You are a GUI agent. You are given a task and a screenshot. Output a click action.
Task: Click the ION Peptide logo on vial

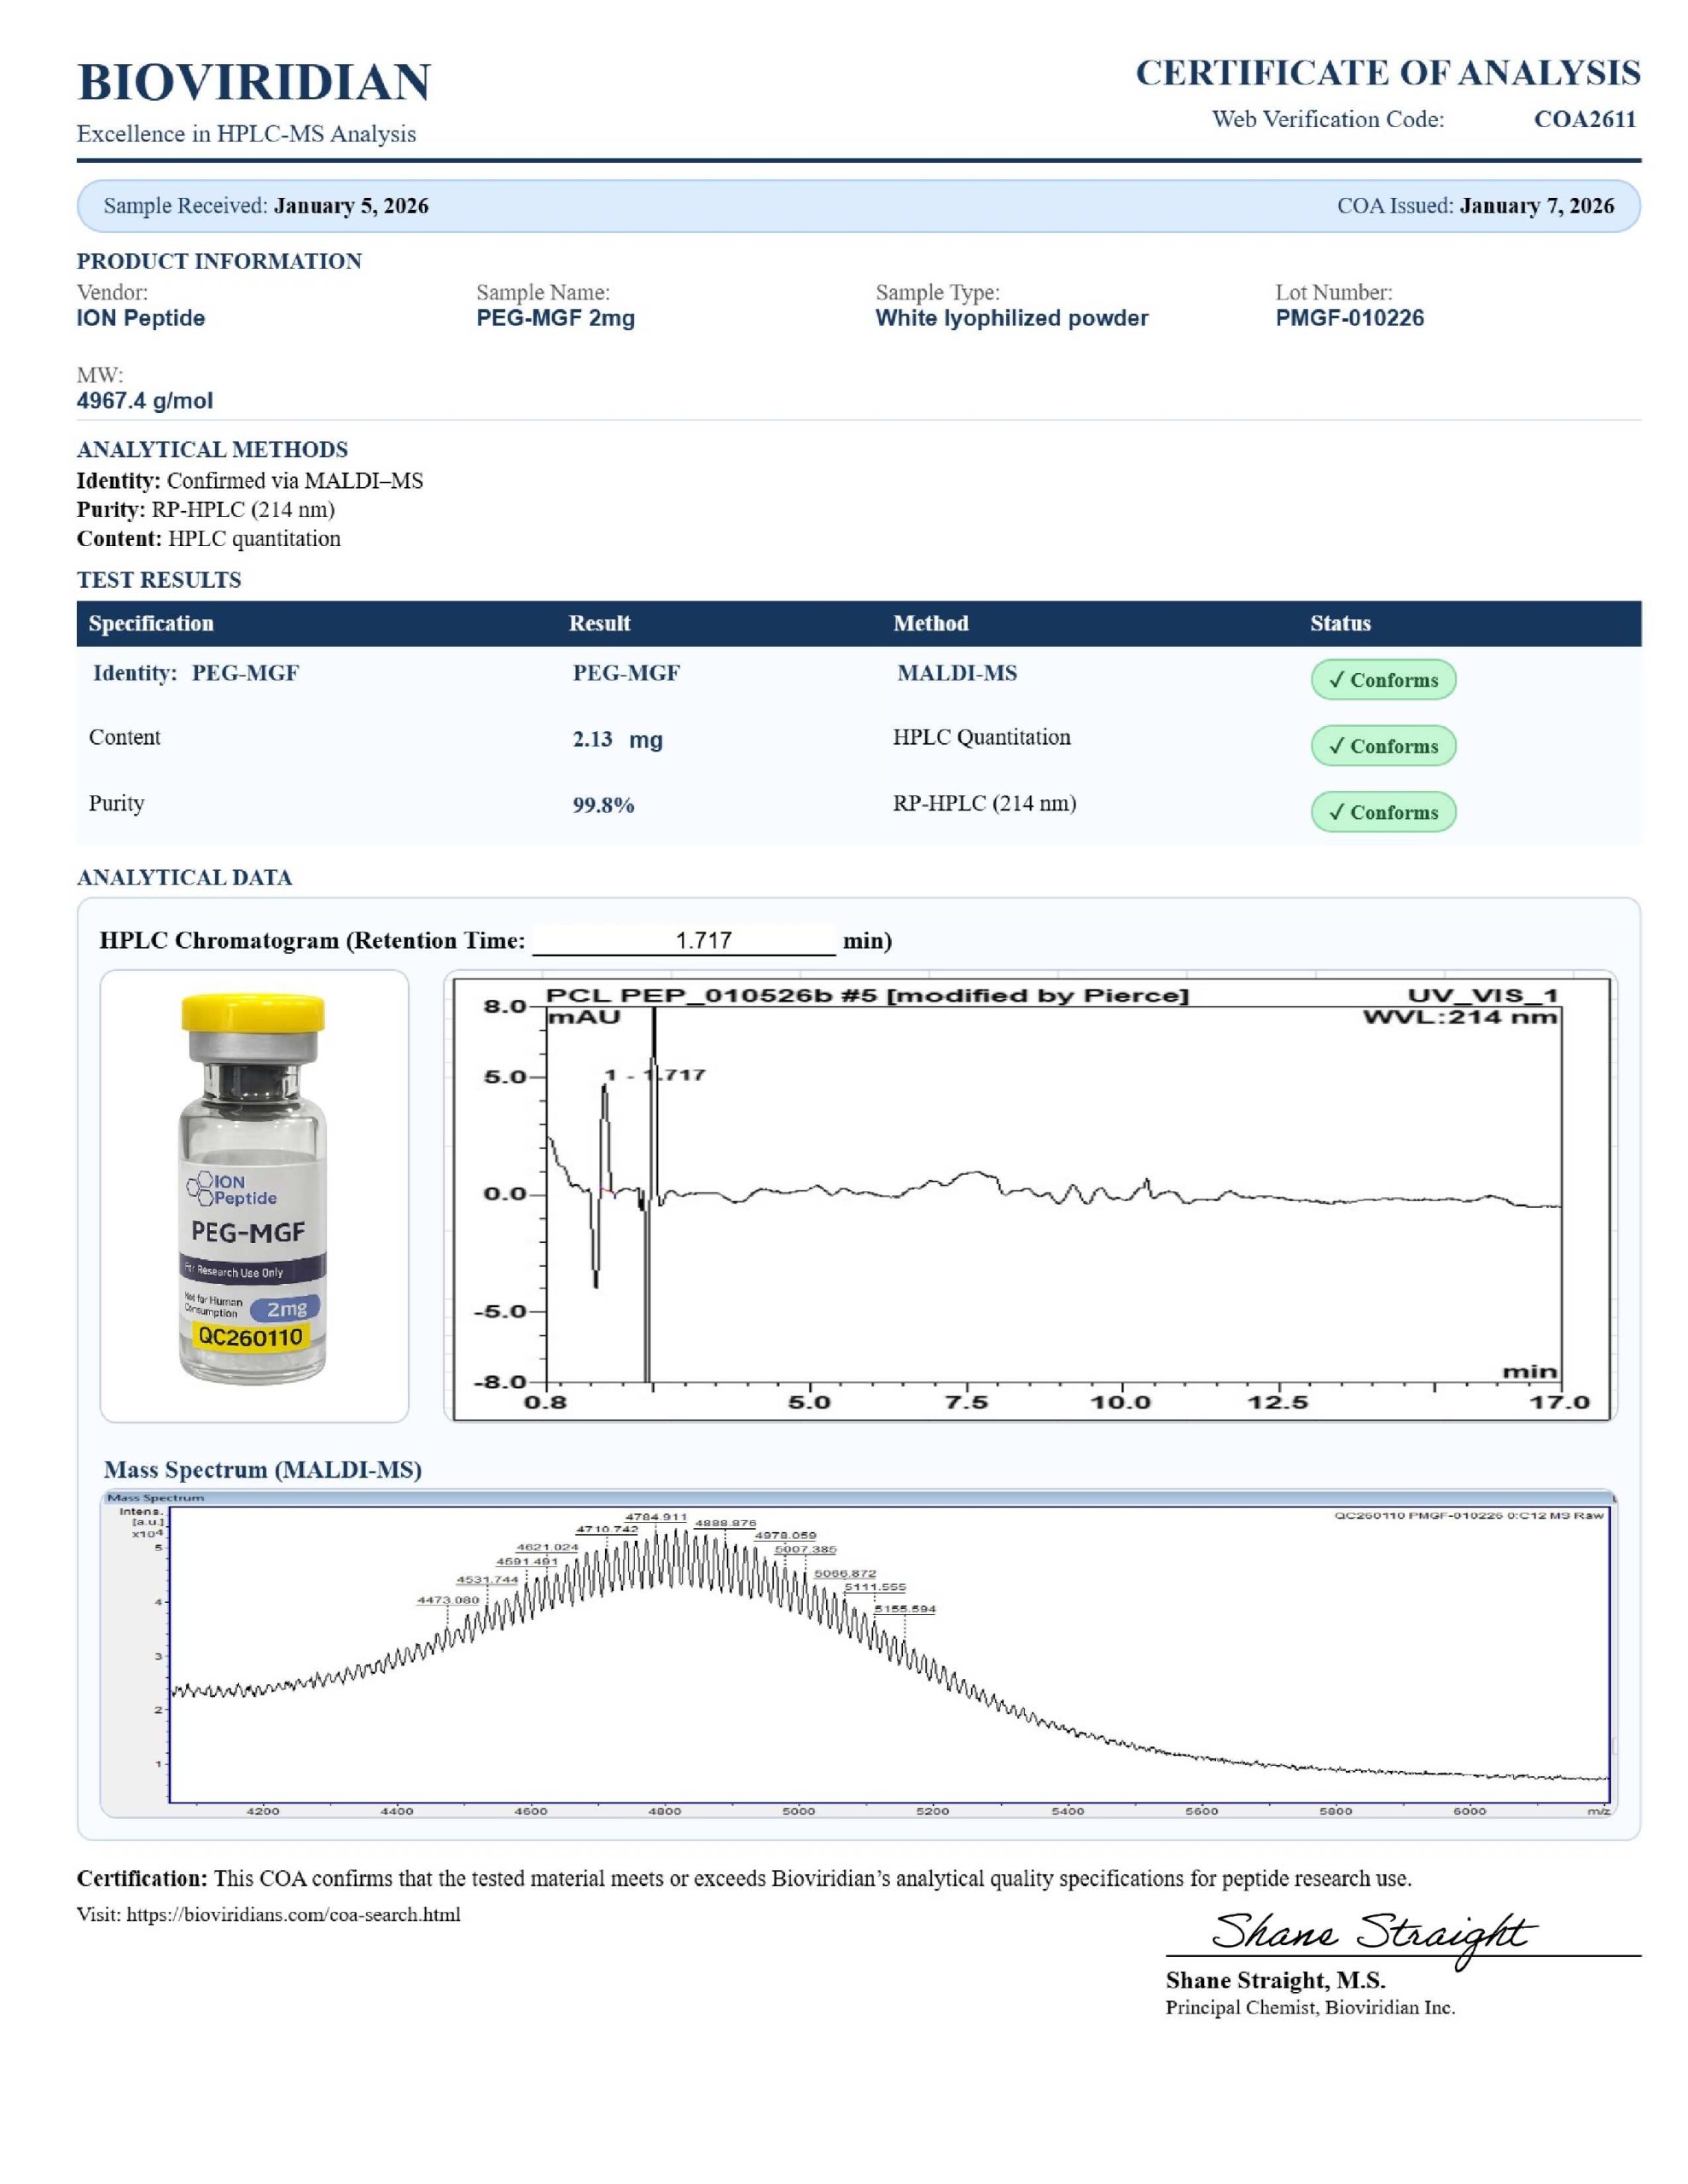click(232, 1189)
